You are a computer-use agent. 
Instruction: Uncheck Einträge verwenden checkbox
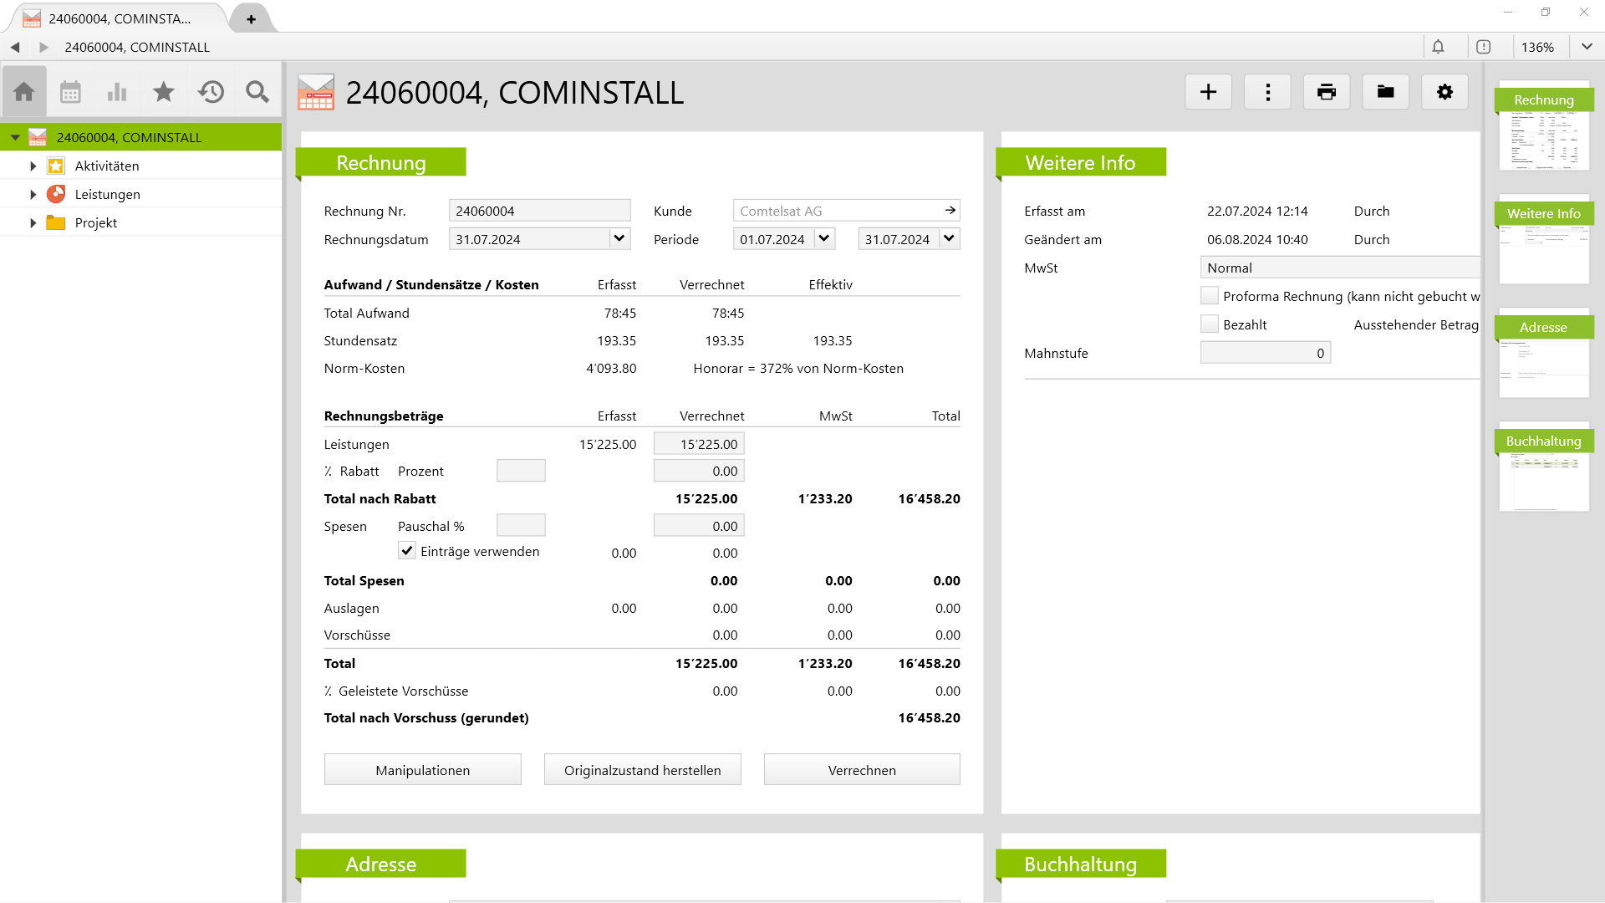click(407, 551)
